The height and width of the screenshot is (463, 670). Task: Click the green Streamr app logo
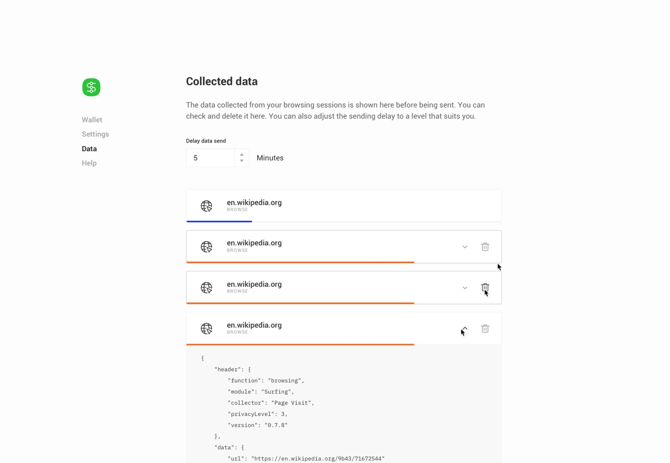pyautogui.click(x=91, y=87)
